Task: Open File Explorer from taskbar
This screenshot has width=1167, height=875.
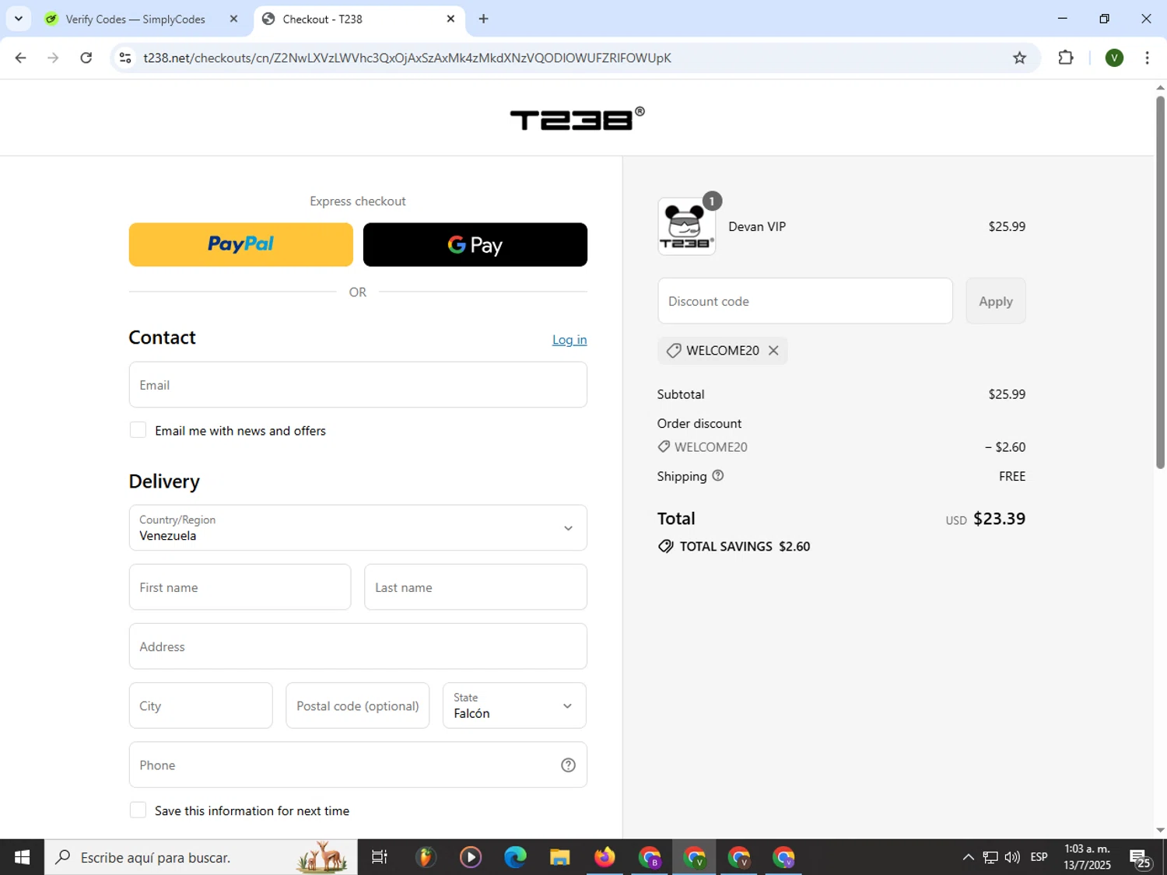Action: [x=559, y=857]
